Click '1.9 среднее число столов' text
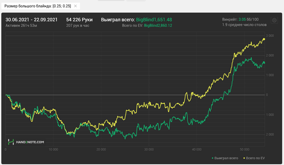 pyautogui.click(x=244, y=25)
